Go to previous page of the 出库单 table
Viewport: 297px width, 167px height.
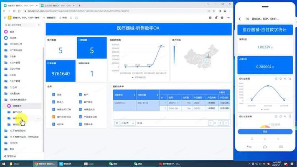(220, 123)
